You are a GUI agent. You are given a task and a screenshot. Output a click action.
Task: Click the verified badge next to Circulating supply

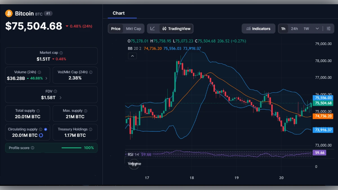pyautogui.click(x=45, y=129)
